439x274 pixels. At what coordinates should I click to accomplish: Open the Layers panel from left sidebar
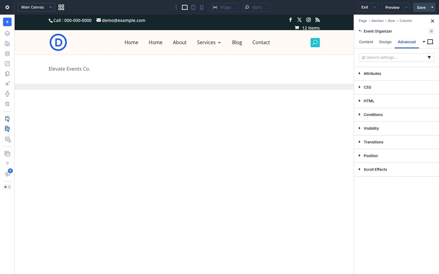pyautogui.click(x=7, y=33)
